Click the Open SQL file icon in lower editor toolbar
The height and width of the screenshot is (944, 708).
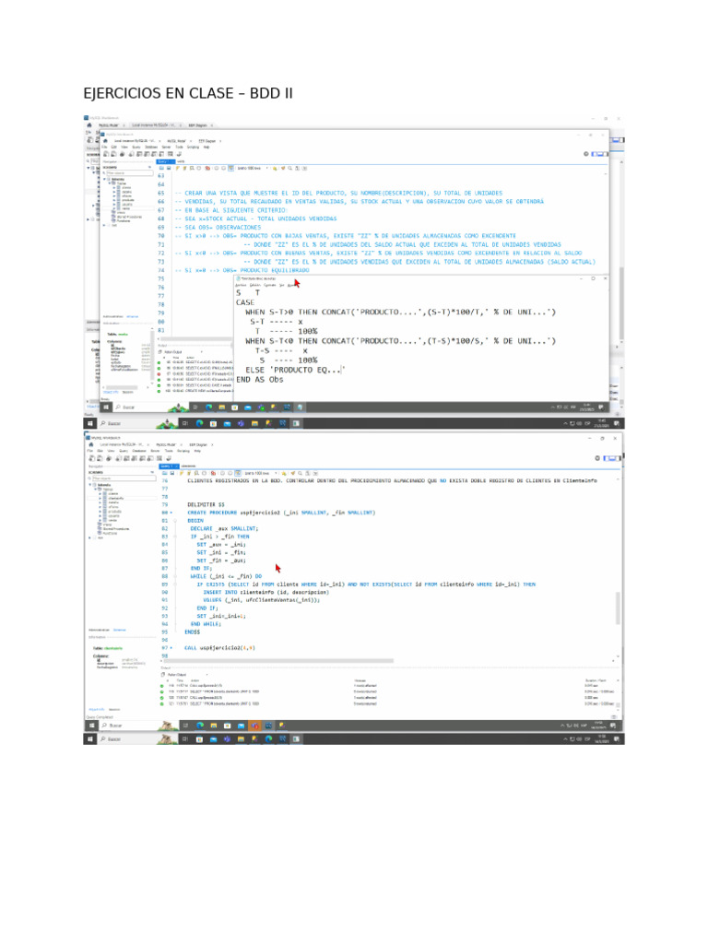point(166,472)
